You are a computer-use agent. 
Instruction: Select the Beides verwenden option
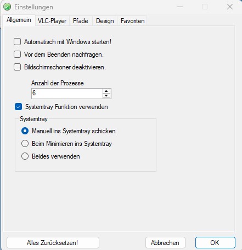coord(25,156)
